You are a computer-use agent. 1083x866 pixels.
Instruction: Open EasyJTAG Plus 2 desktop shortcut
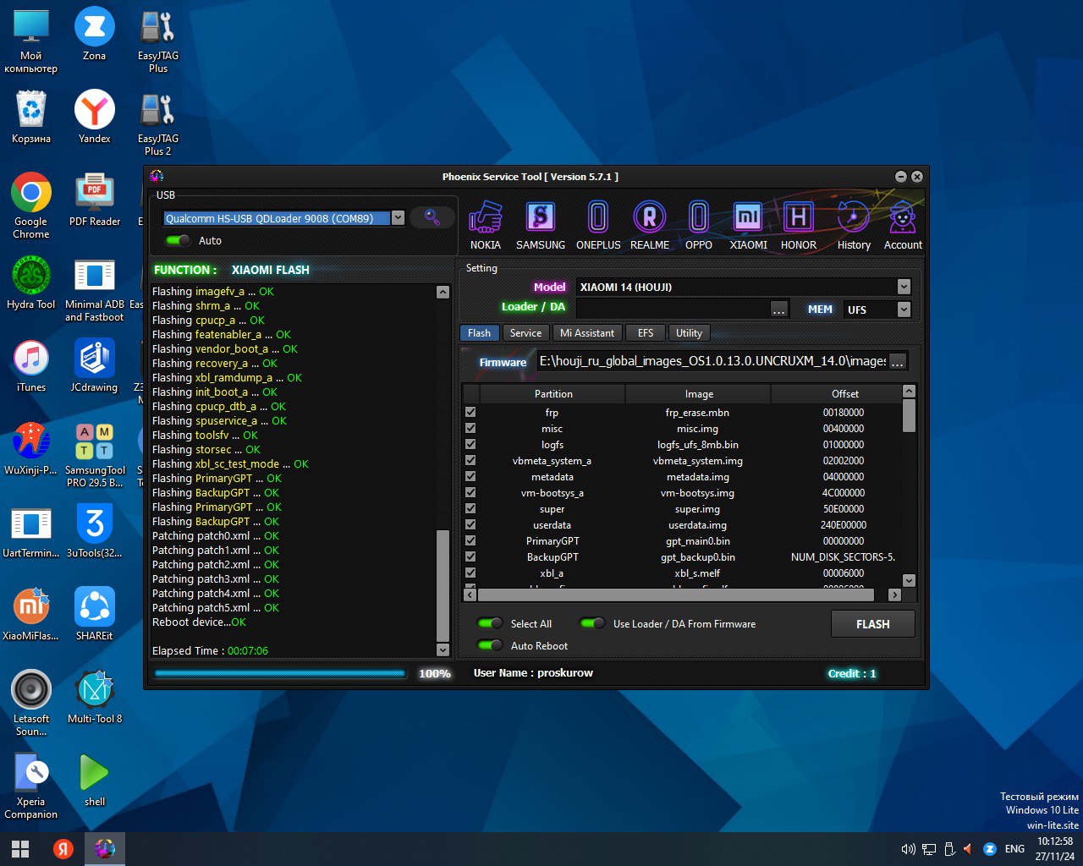coord(158,123)
